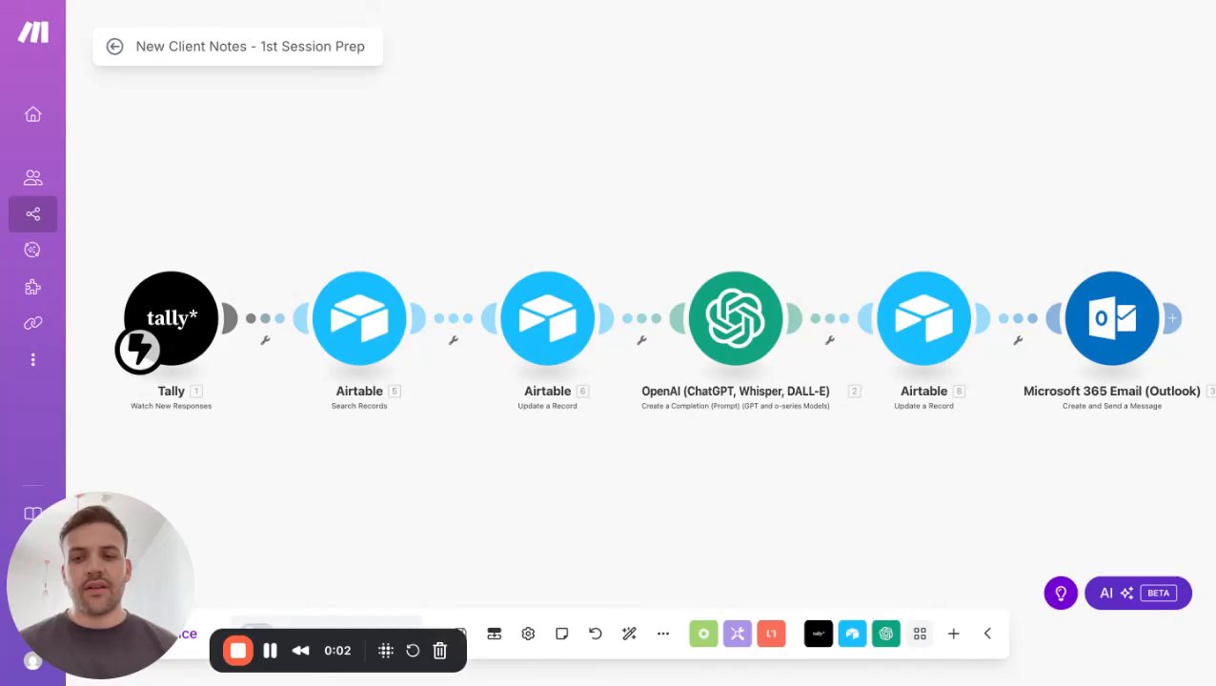Click the wrench filter before the OpenAI module

[x=641, y=340]
